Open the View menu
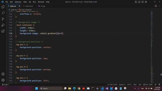The height and width of the screenshot is (91, 162). 25,2
